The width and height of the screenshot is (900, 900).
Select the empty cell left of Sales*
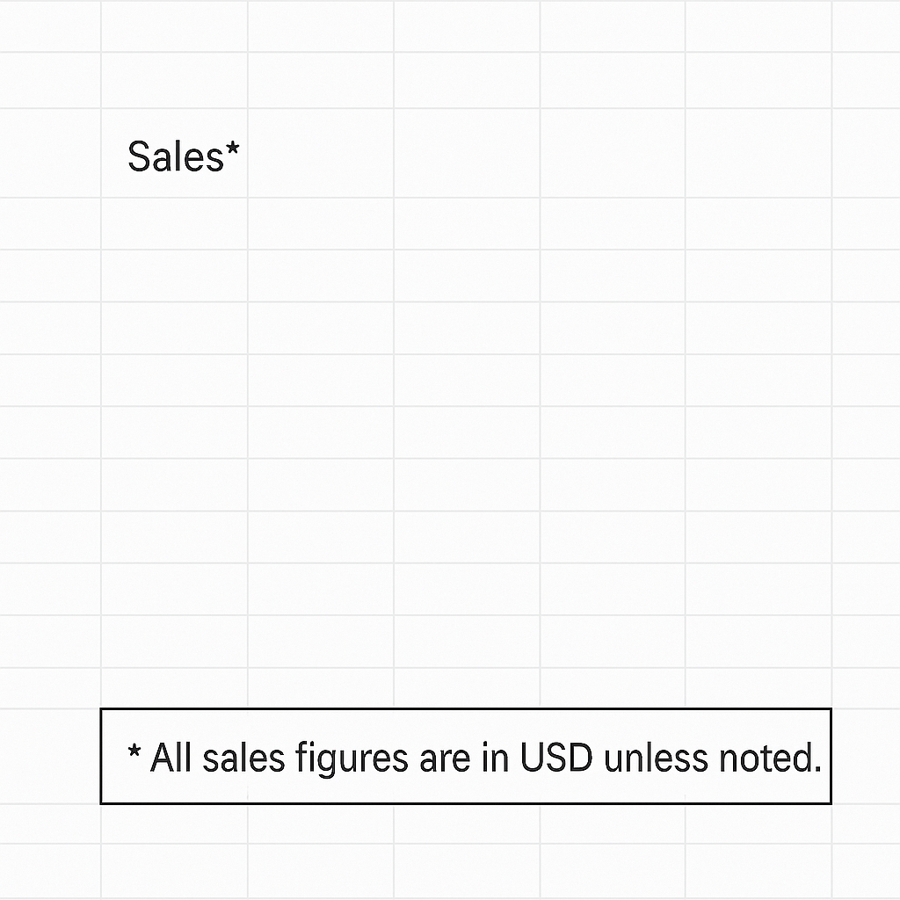tap(50, 156)
